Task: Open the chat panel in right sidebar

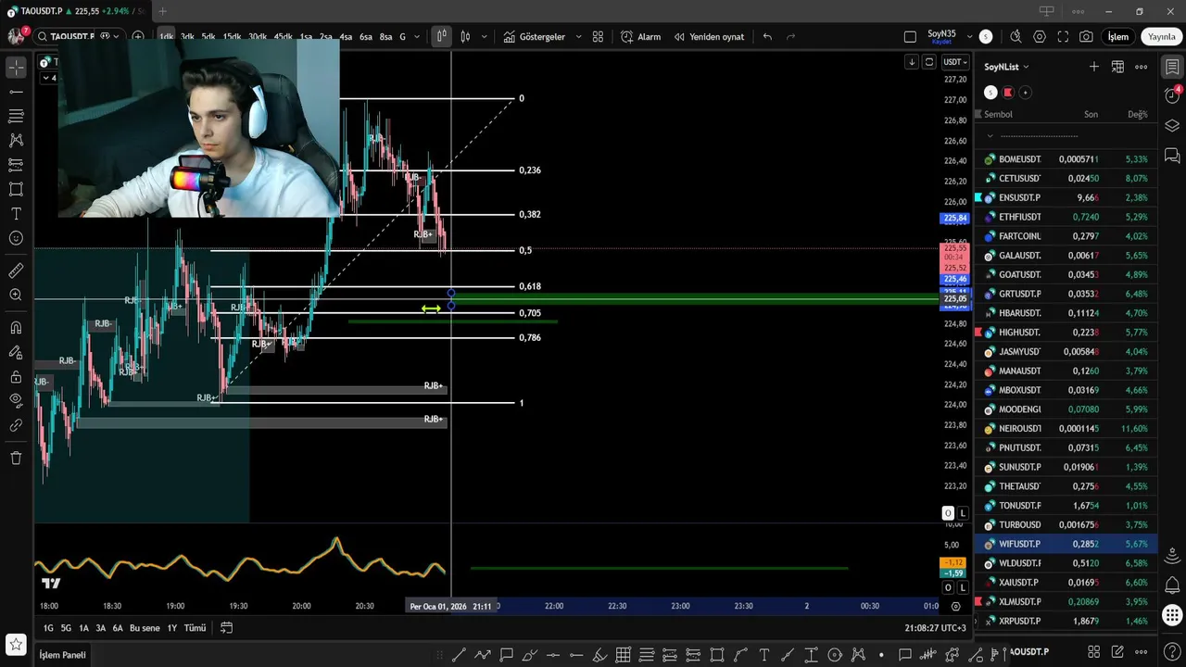Action: click(x=1172, y=155)
